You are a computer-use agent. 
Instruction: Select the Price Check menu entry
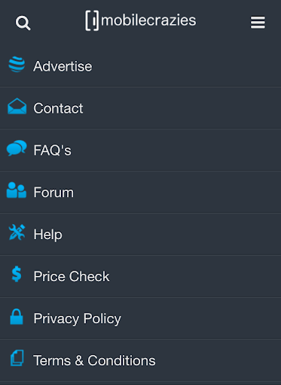pyautogui.click(x=140, y=277)
